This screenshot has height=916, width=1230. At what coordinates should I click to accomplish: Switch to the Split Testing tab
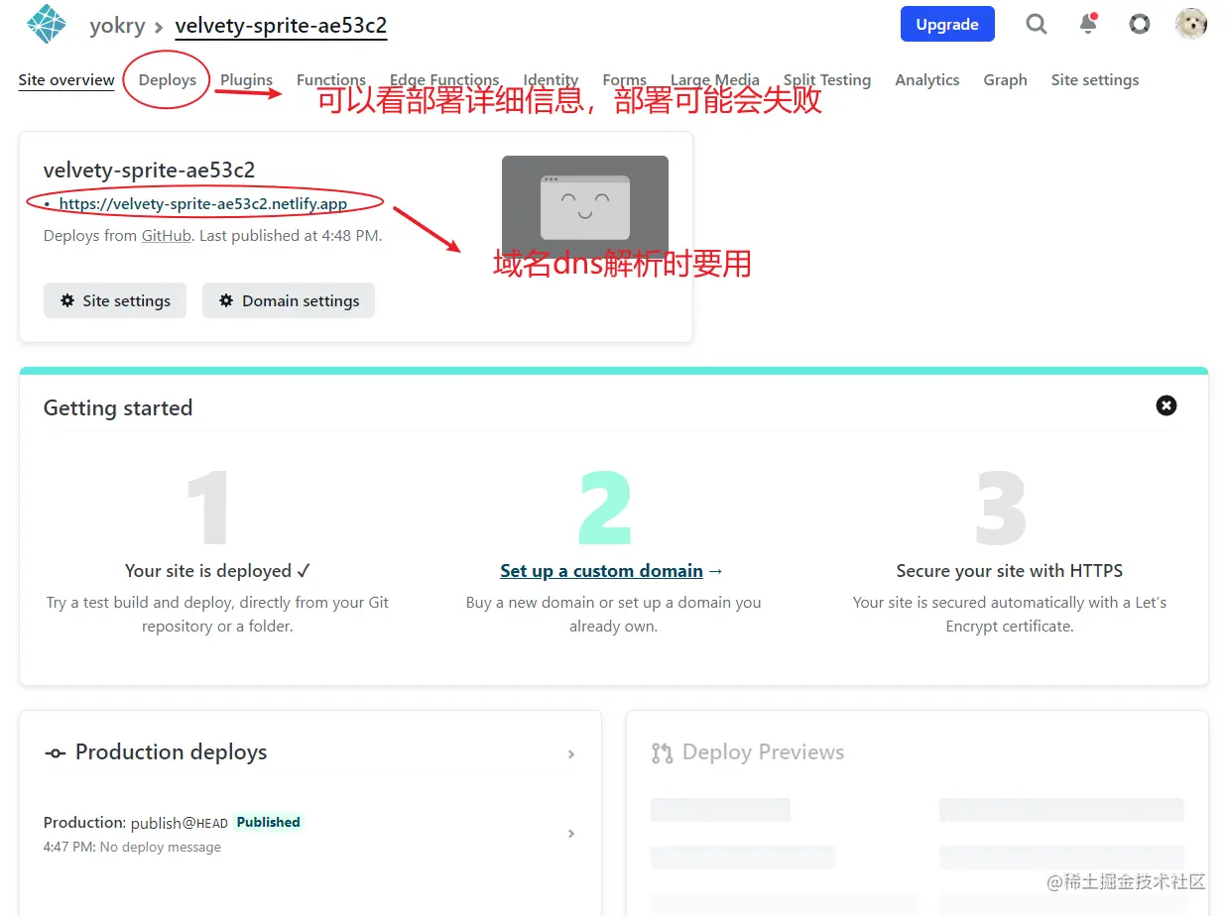point(827,80)
